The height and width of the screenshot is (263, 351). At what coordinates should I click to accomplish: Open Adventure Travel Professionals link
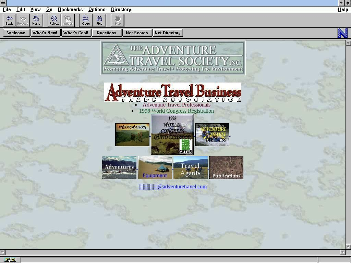click(x=176, y=105)
